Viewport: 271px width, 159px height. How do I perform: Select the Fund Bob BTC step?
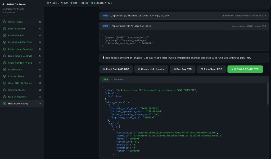point(22,69)
